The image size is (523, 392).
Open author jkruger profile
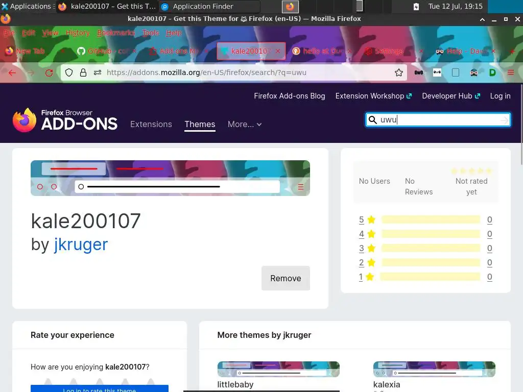[81, 244]
